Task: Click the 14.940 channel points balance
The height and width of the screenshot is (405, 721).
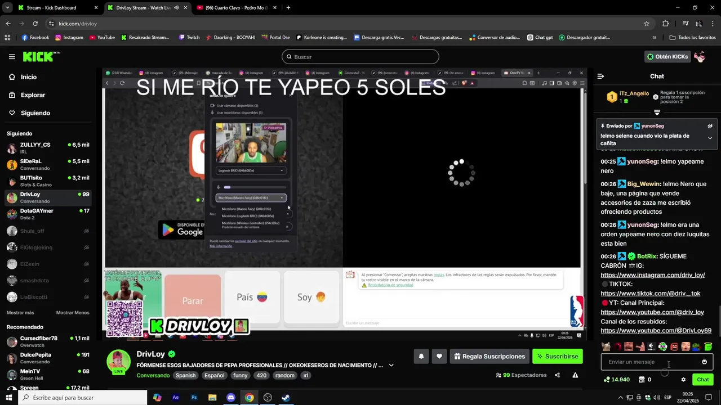Action: tap(616, 380)
